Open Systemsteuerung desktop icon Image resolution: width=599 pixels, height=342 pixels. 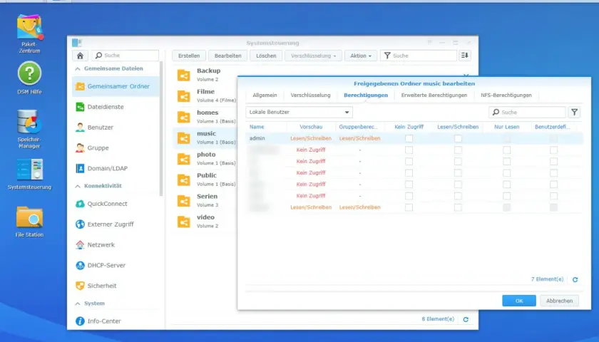pyautogui.click(x=29, y=175)
